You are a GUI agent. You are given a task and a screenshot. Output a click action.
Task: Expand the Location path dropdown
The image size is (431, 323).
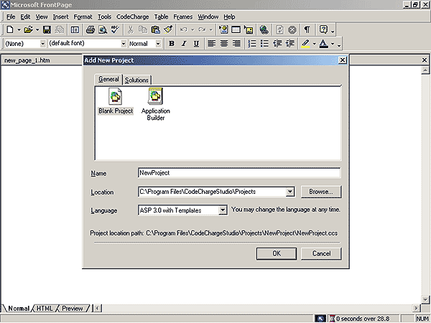(x=290, y=192)
